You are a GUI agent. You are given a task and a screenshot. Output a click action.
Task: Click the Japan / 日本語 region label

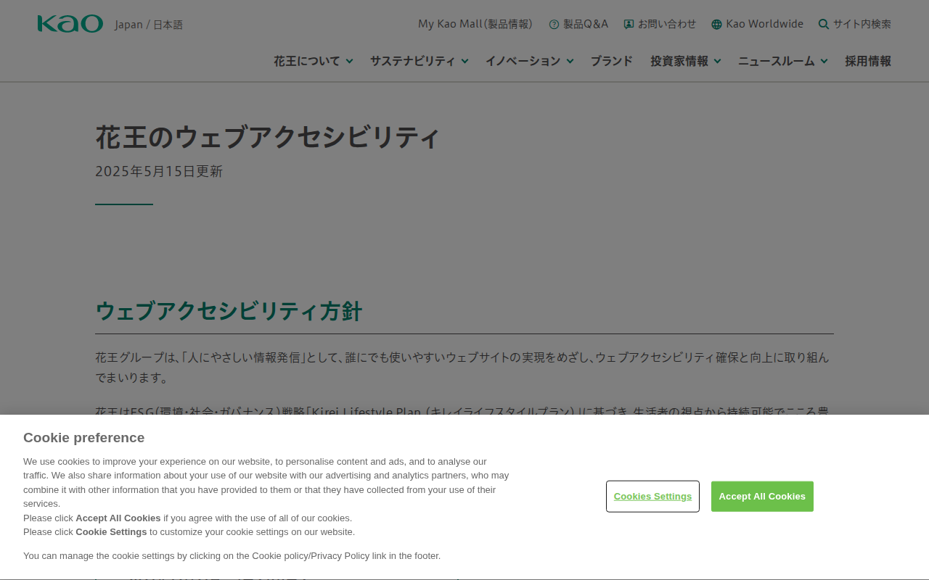(x=149, y=25)
